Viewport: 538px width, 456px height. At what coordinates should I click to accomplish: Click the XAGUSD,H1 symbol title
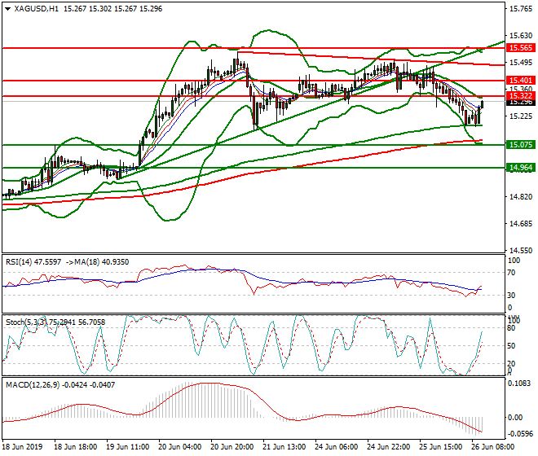click(36, 9)
